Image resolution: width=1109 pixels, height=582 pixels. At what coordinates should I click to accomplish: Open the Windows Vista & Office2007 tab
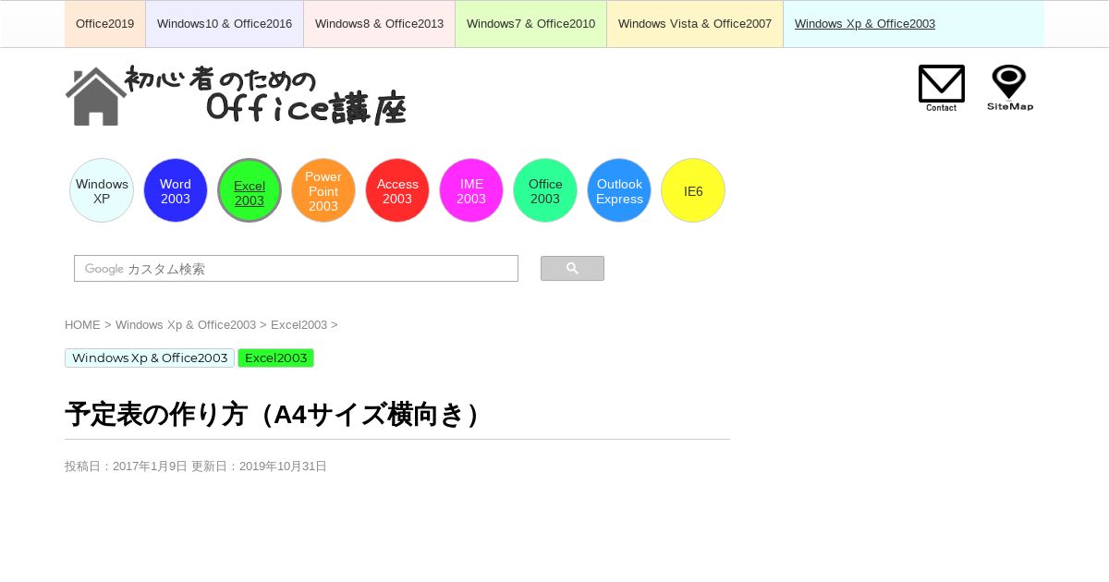[695, 24]
